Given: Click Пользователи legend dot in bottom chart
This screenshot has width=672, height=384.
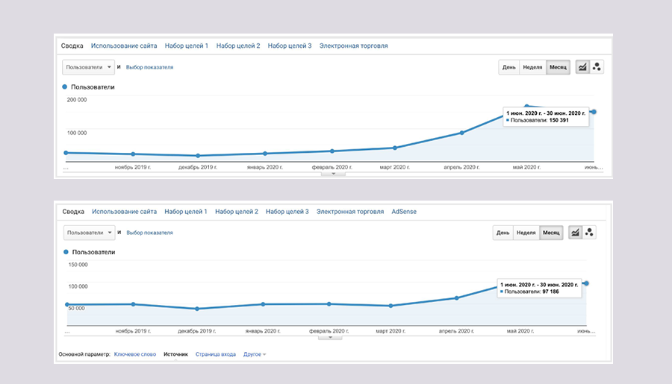Looking at the screenshot, I should (x=66, y=252).
